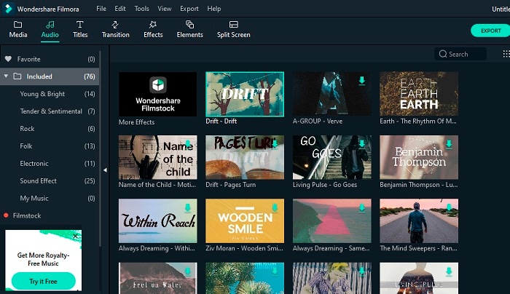The height and width of the screenshot is (294, 510).
Task: Download Ziv Moran - Wooden Smile track
Action: point(275,207)
